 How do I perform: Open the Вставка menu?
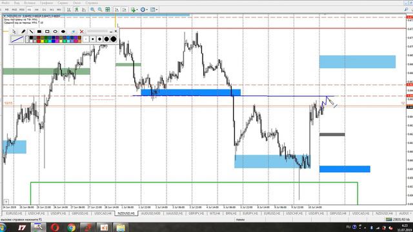(x=30, y=3)
